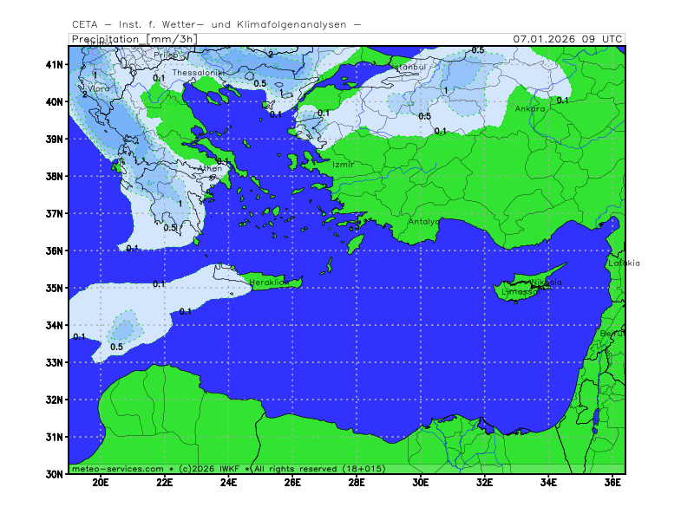Image resolution: width=694 pixels, height=520 pixels.
Task: Click the Precipitation [mm/3h] title text
Action: pyautogui.click(x=134, y=39)
